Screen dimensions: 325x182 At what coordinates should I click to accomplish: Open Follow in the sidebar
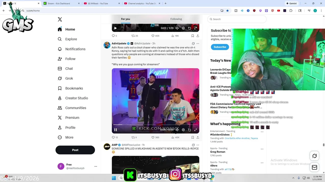67,59
